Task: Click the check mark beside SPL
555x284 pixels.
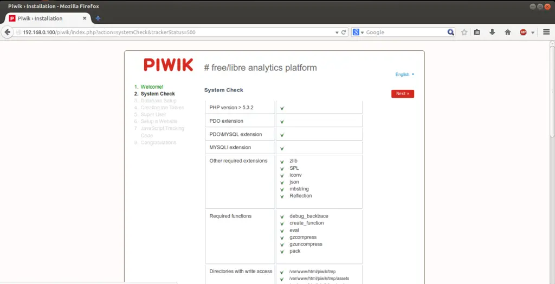Action: (x=282, y=169)
